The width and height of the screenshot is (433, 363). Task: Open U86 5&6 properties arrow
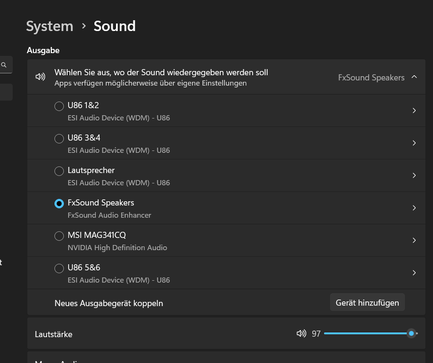414,273
